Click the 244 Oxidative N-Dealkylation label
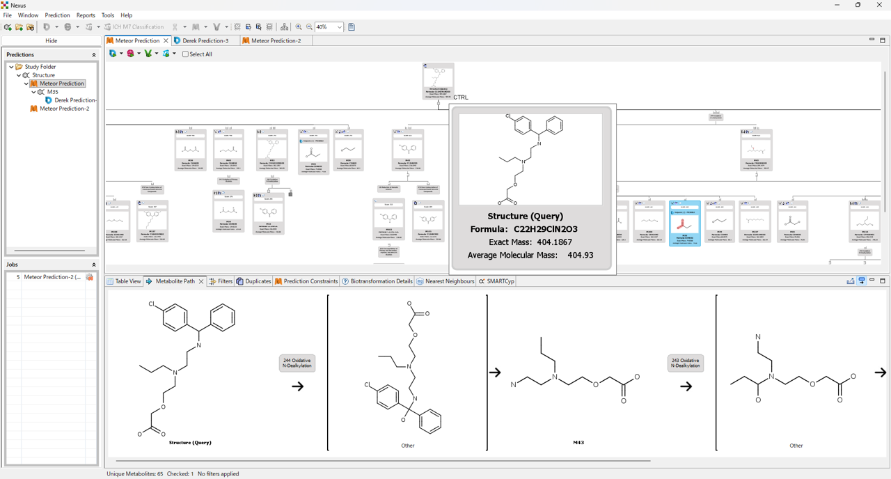 point(297,363)
